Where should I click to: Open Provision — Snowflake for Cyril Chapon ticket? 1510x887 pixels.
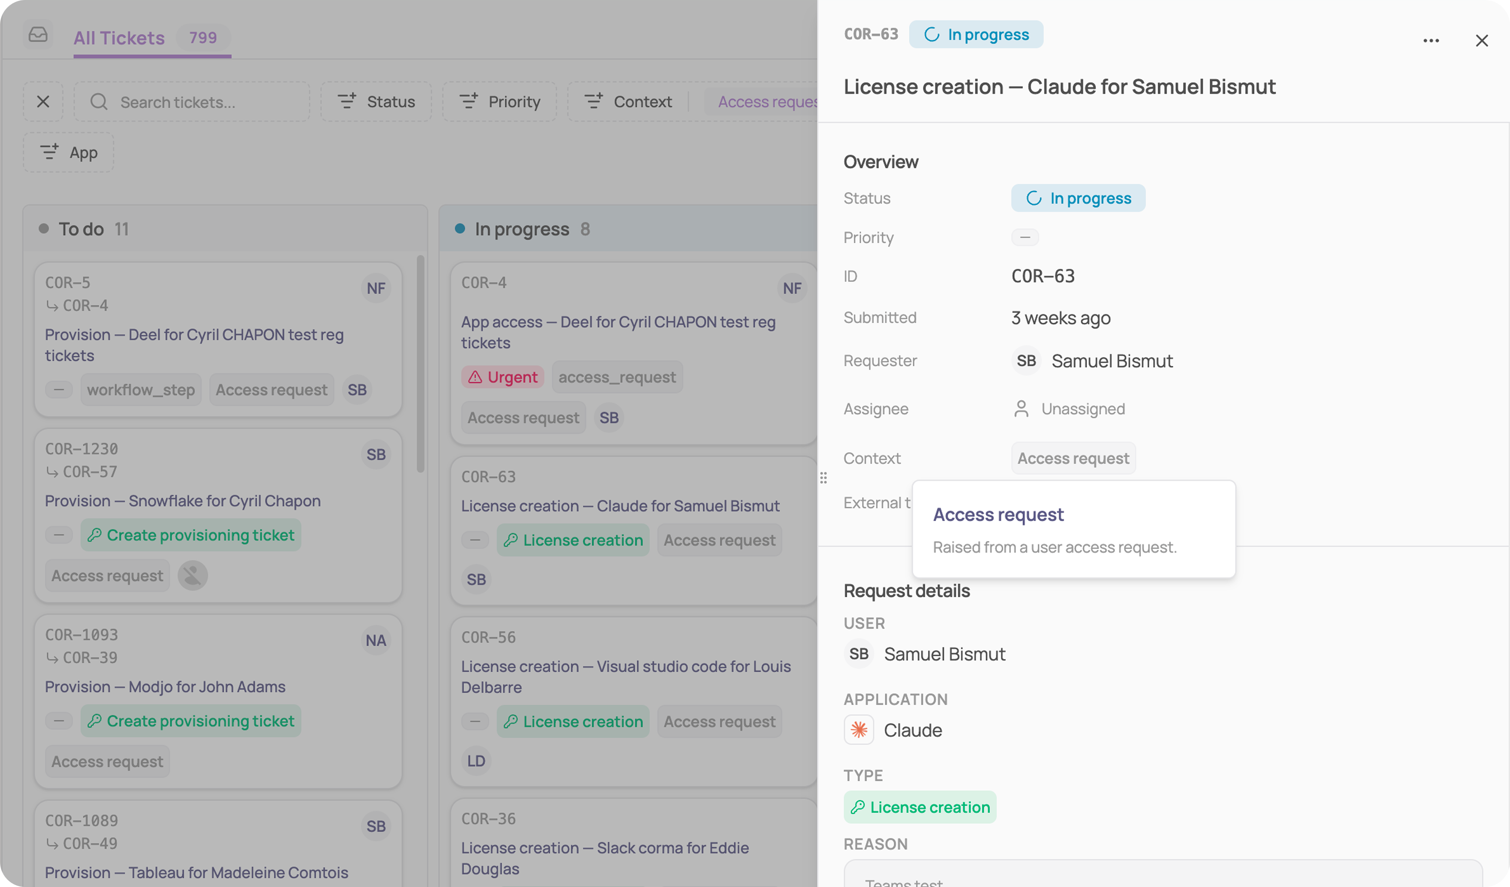(x=183, y=500)
